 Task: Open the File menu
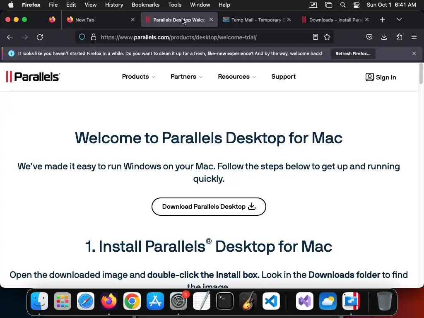[x=53, y=5]
